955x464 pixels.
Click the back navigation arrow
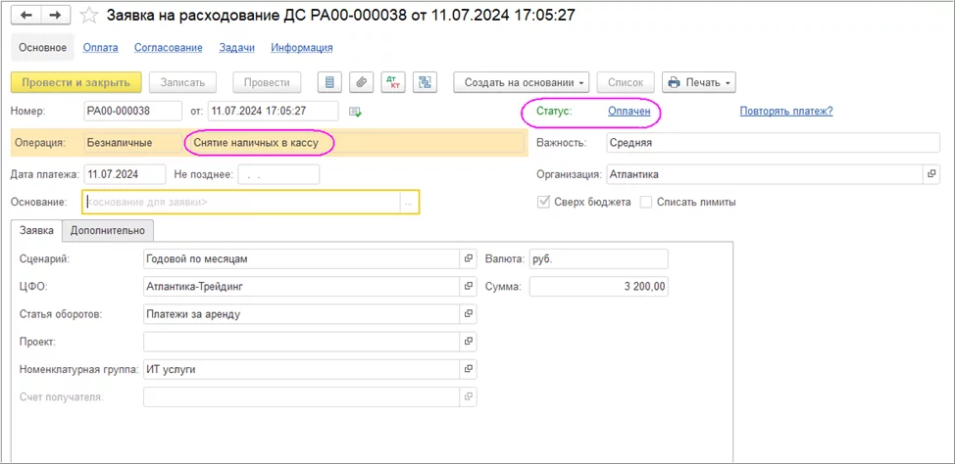25,15
